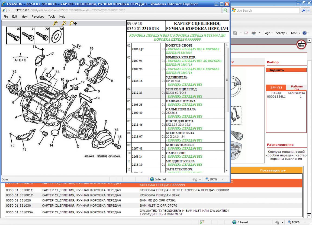This screenshot has width=312, height=225.
Task: Open popup zoom level 100% dropdown
Action: [x=223, y=179]
